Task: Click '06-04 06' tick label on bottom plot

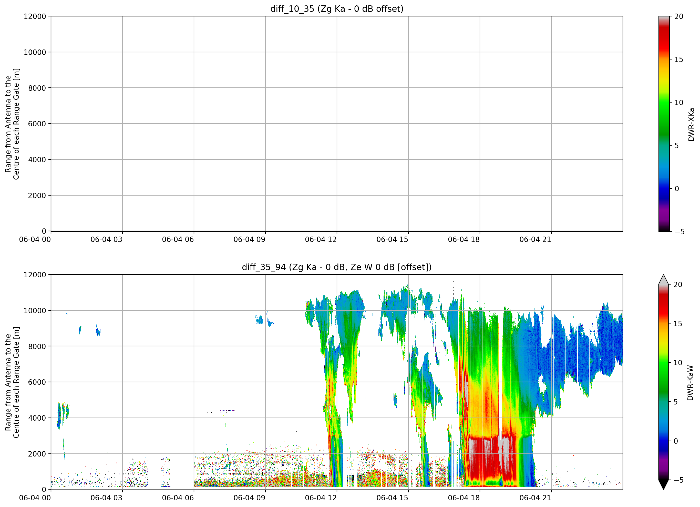Action: (178, 498)
